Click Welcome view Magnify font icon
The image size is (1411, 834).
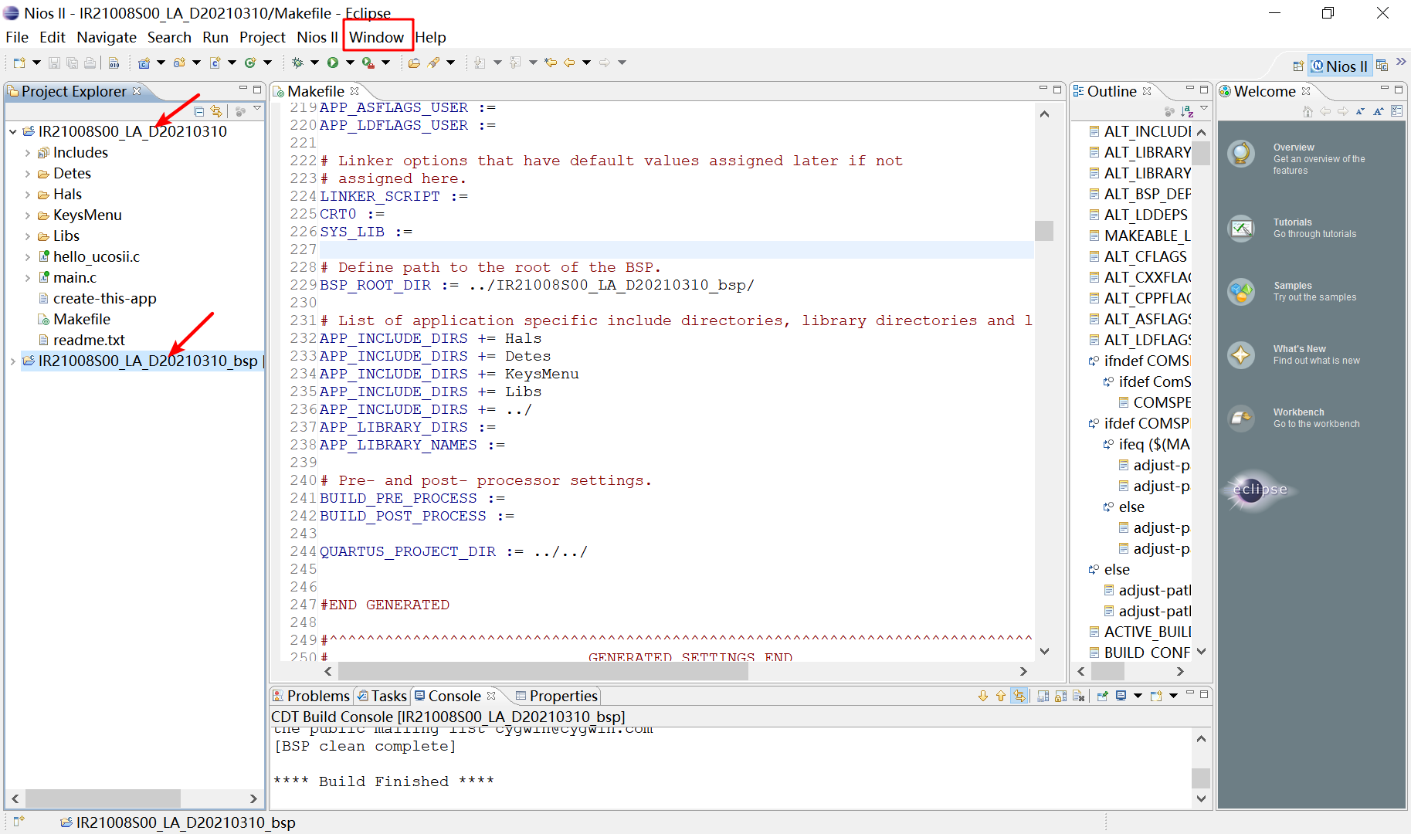[1379, 111]
